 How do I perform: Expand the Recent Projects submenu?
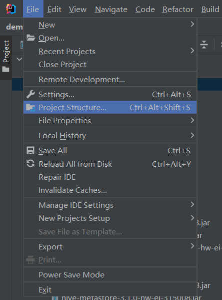coord(110,51)
